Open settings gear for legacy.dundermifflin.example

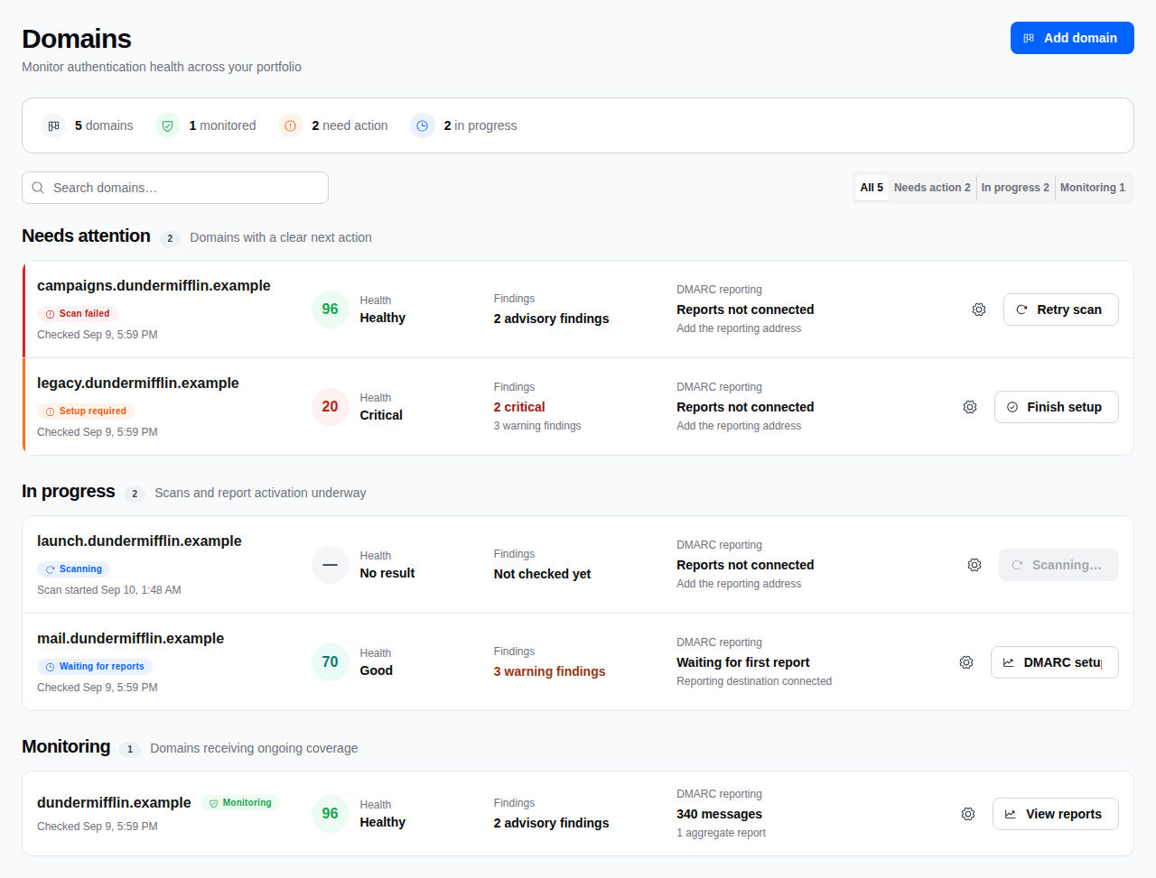pos(970,407)
